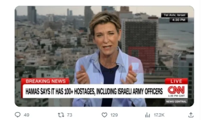The width and height of the screenshot is (202, 120).
Task: Click the 73 retweets count
Action: click(x=70, y=115)
